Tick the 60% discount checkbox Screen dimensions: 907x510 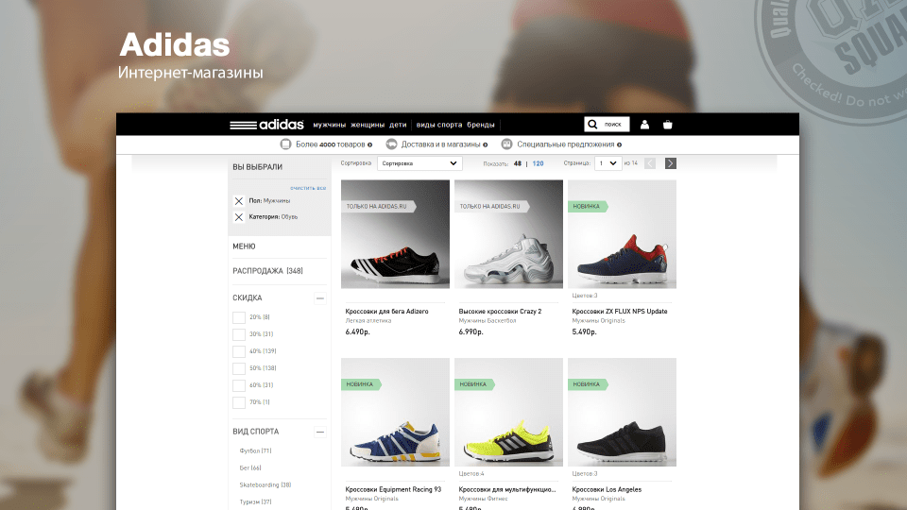[x=239, y=385]
